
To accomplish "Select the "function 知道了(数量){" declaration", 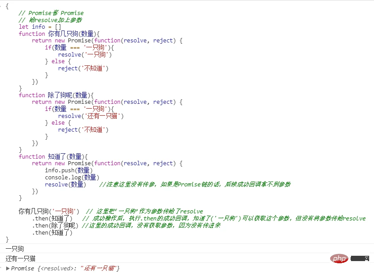I will [x=53, y=157].
